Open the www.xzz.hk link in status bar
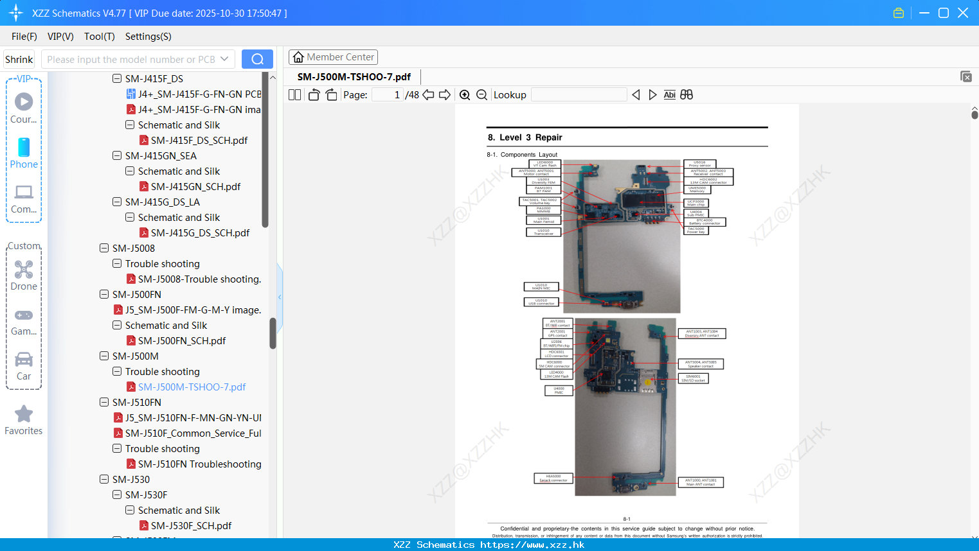Viewport: 979px width, 551px height. click(532, 545)
